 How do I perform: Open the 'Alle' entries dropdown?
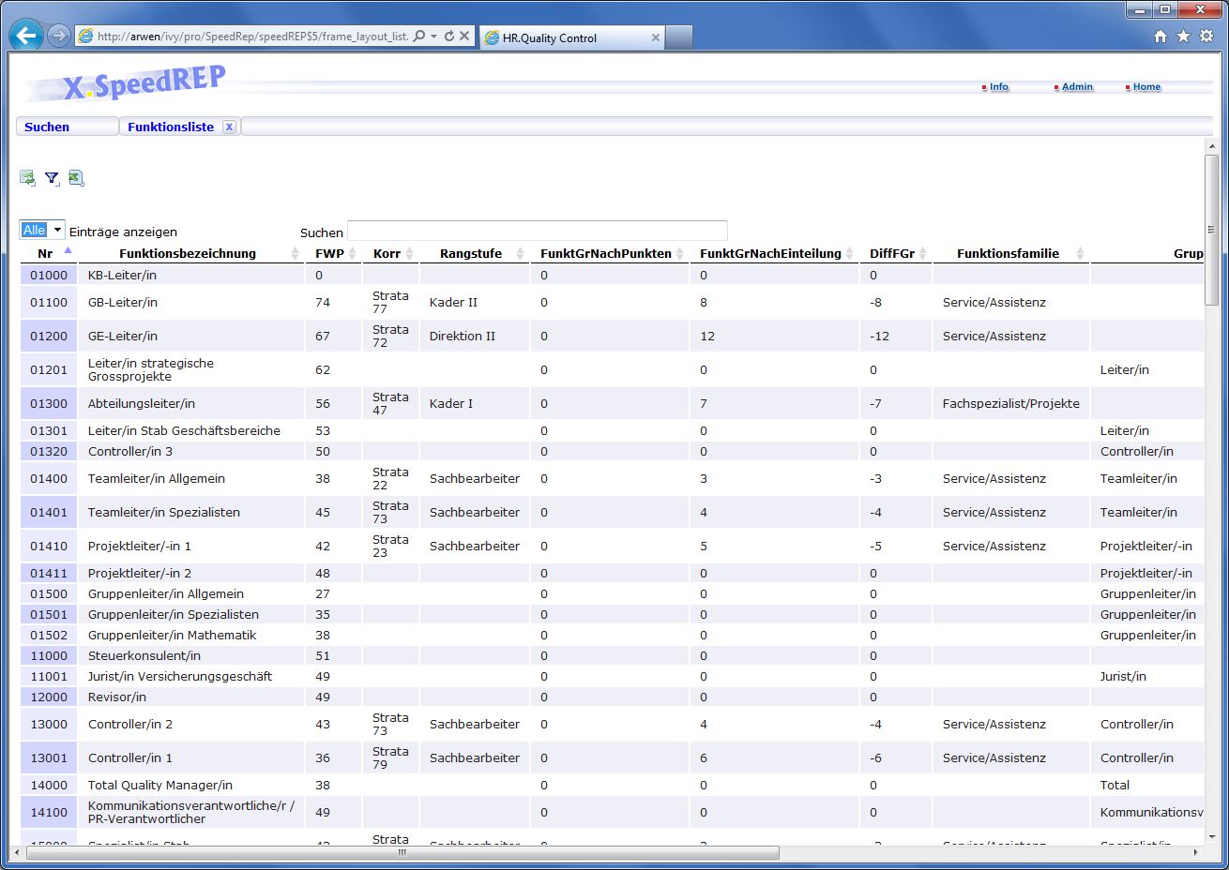[42, 230]
